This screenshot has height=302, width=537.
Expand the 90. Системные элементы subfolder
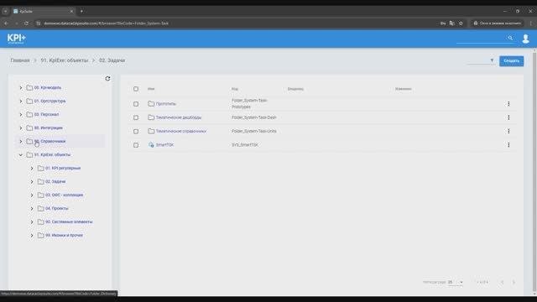click(32, 221)
